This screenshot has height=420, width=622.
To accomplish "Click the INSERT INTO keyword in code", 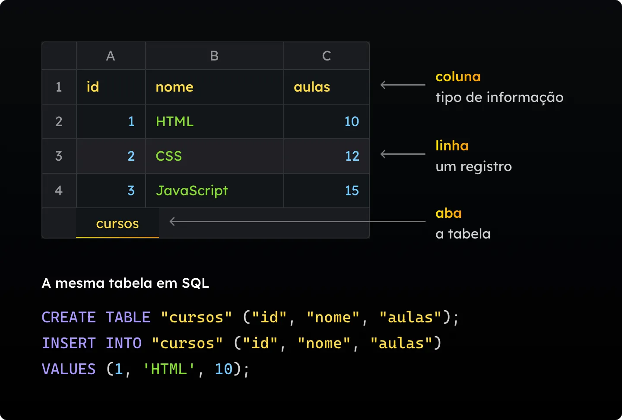I will click(92, 343).
